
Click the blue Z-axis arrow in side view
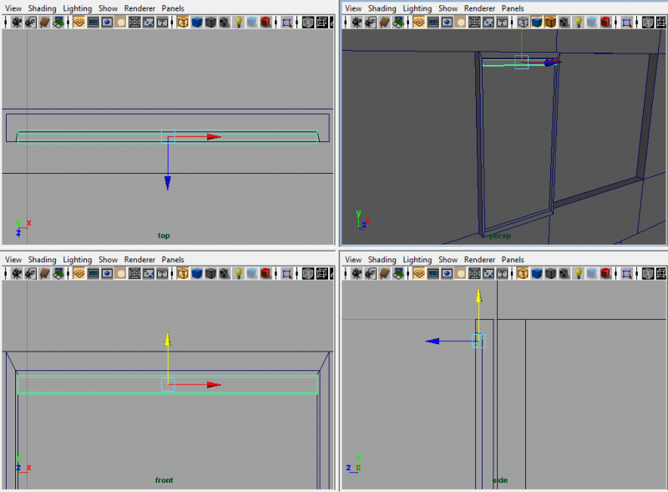tap(432, 341)
